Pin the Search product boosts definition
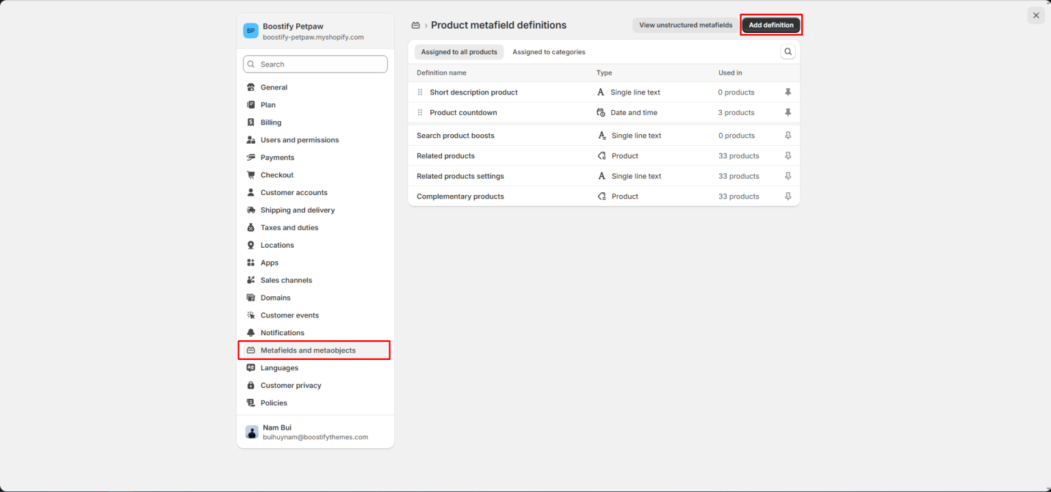 pyautogui.click(x=788, y=135)
